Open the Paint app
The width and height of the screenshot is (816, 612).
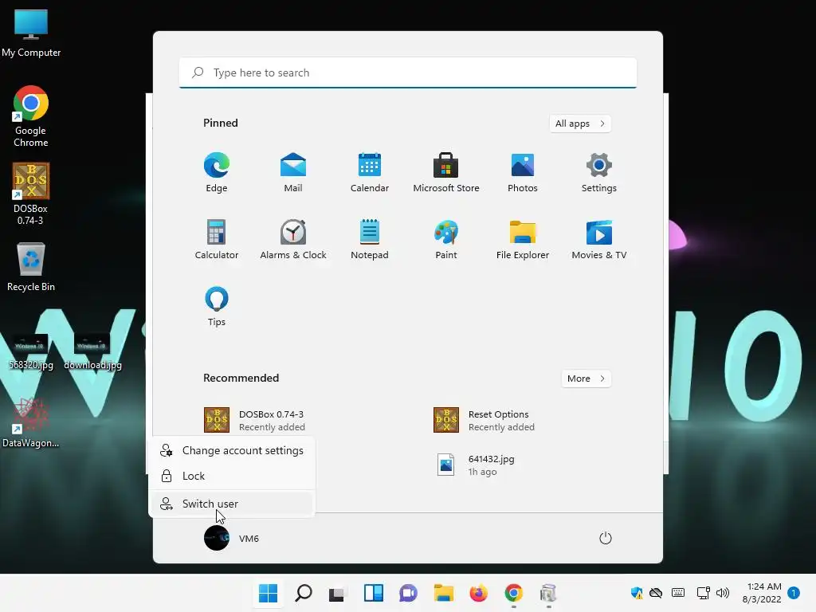coord(446,239)
